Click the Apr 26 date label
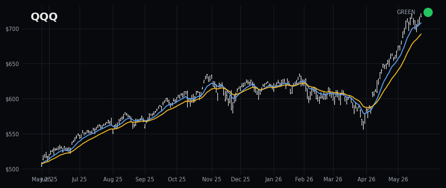The height and width of the screenshot is (188, 446). point(366,180)
